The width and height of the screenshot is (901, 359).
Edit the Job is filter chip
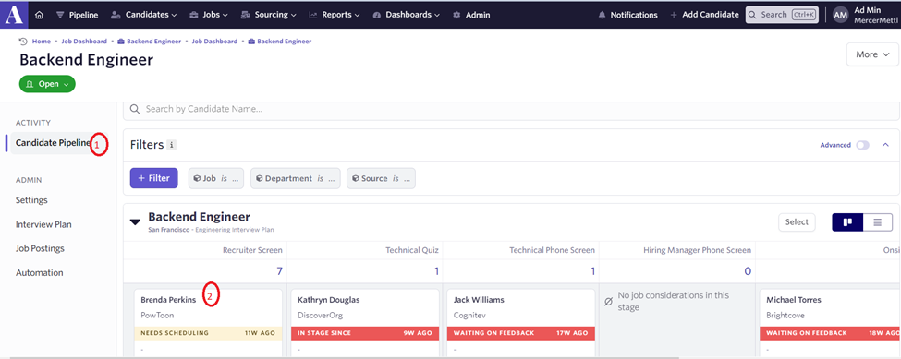click(216, 178)
